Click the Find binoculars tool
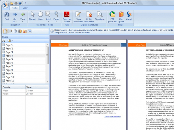 click(x=7, y=16)
